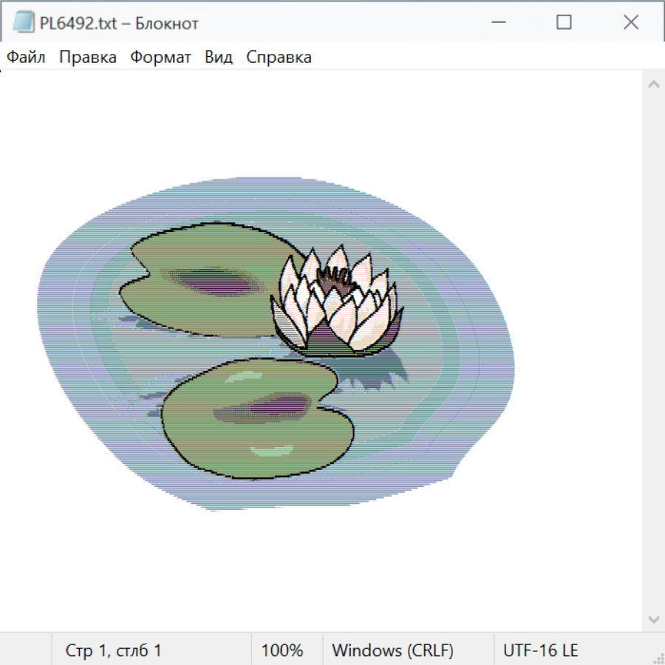Maximize the Блокнот window
The height and width of the screenshot is (665, 665).
pyautogui.click(x=564, y=23)
